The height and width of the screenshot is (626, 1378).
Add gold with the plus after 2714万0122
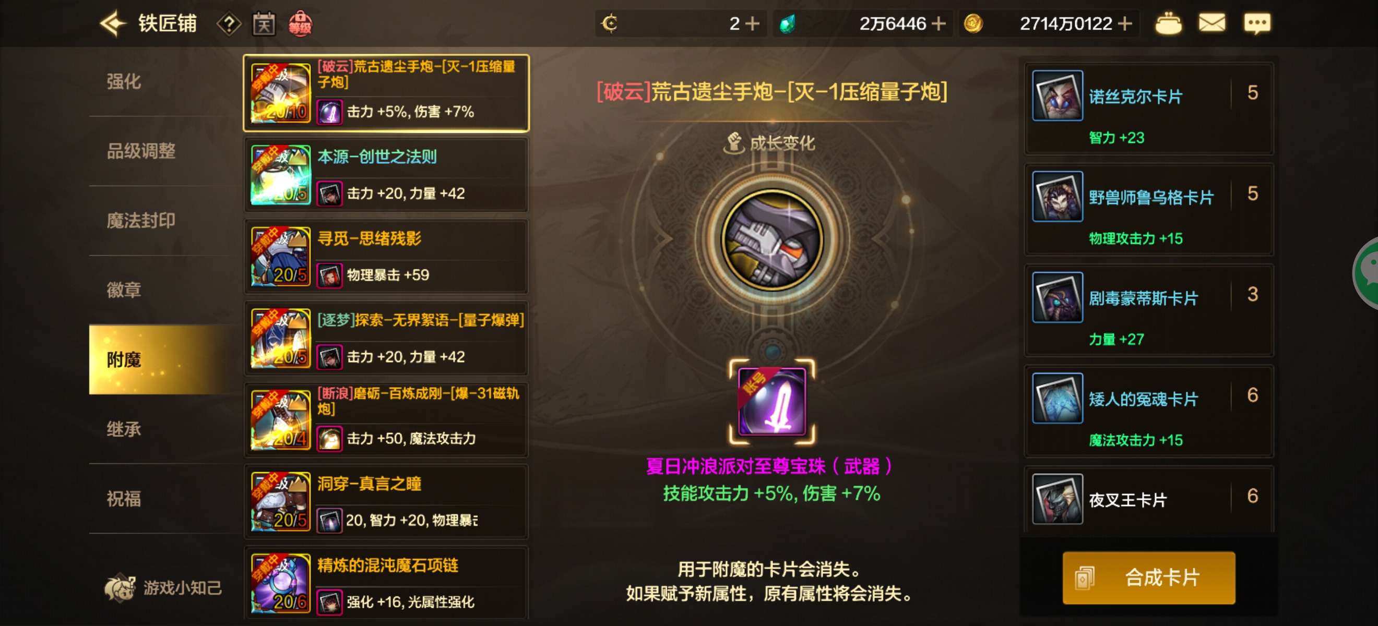coord(1125,23)
